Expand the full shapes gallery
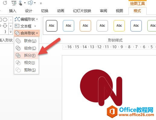Viewport: 156px width, 120px height. (x=11, y=32)
